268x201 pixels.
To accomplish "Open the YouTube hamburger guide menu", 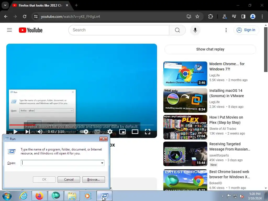I will [9, 30].
